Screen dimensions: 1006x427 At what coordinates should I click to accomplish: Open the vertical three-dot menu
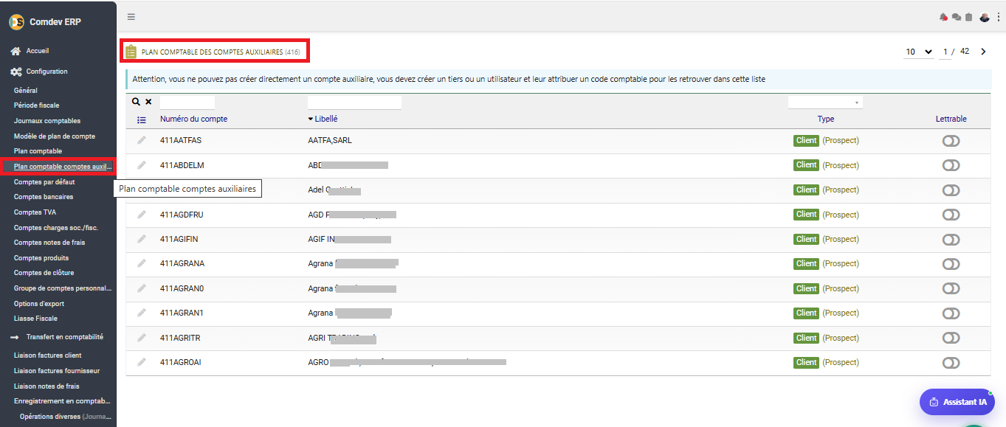[x=999, y=17]
